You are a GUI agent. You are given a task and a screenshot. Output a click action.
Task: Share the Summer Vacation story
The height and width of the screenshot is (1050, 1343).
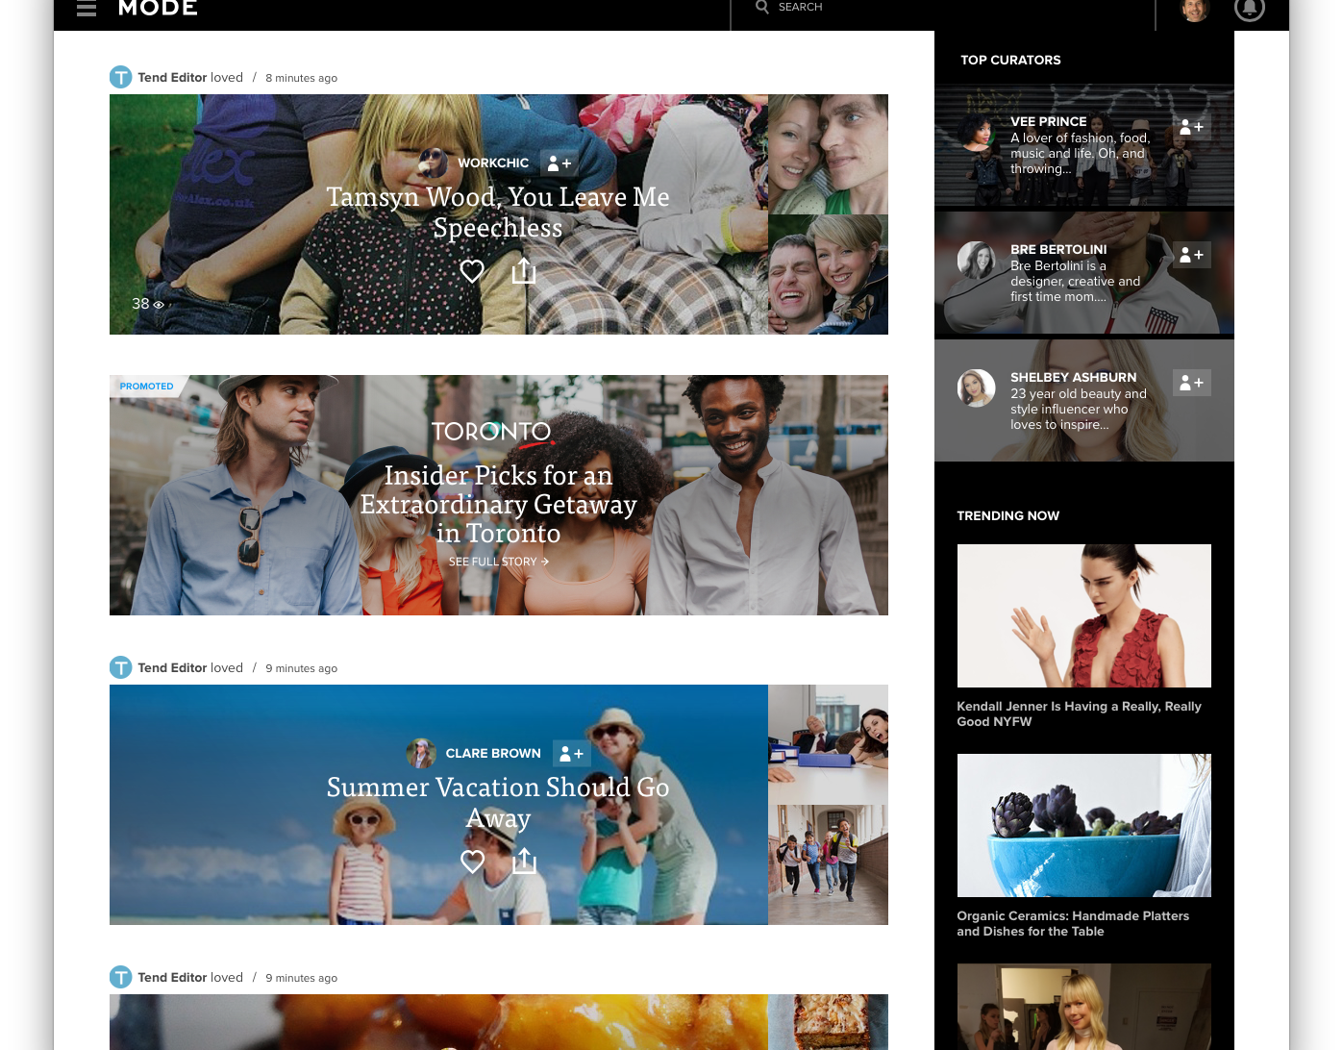524,862
